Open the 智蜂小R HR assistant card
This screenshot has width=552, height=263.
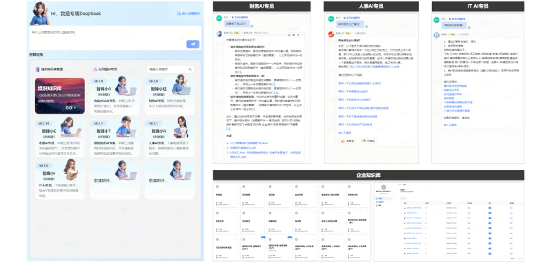(169, 138)
